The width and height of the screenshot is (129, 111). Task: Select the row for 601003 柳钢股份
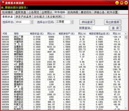pos(63,39)
